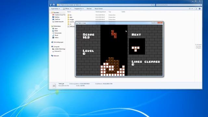The image size is (208, 117).
Task: Select the sounds folder
Action: pos(71,22)
